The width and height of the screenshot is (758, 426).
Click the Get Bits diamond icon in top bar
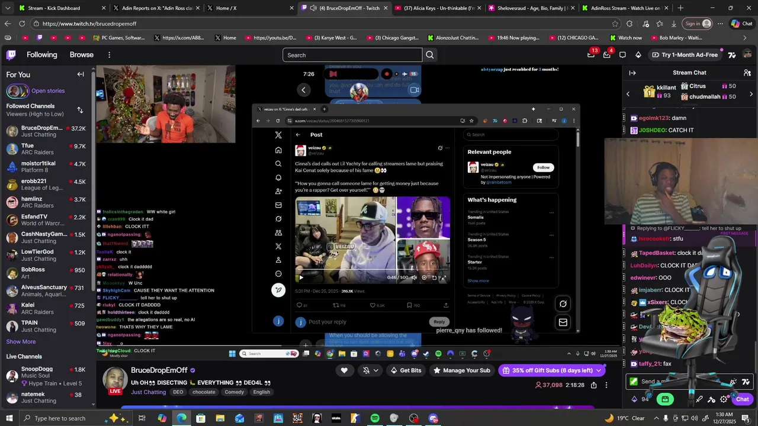(638, 55)
